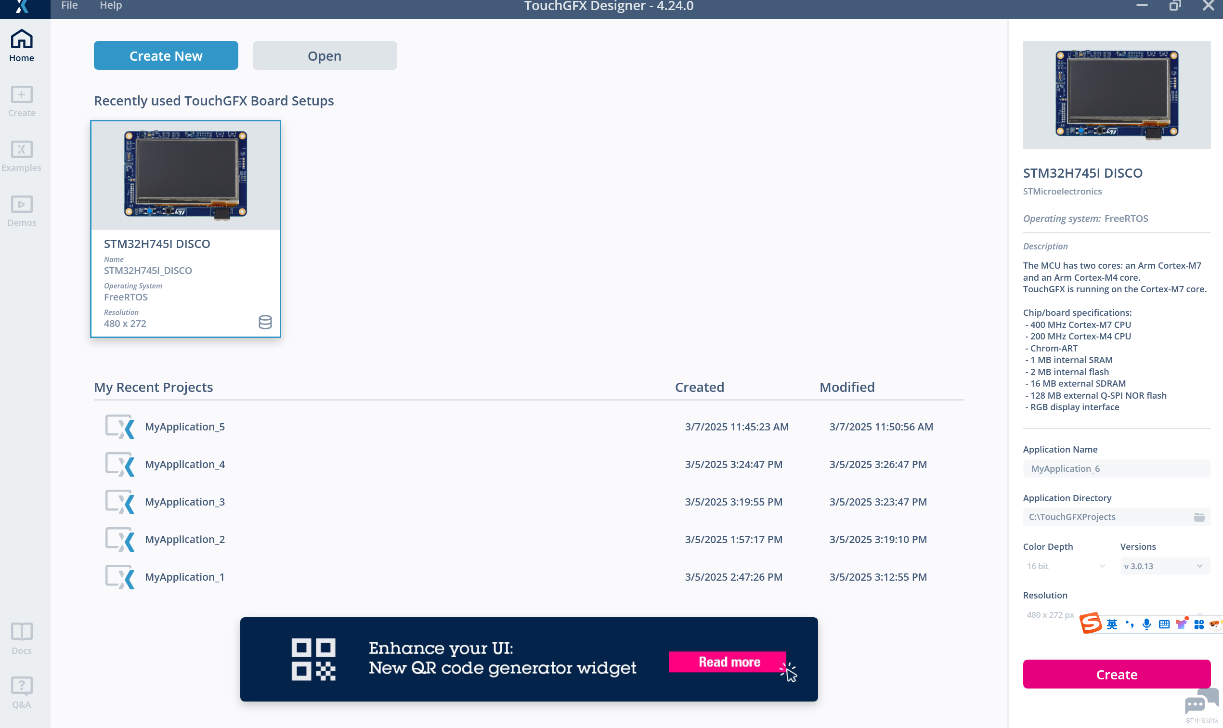
Task: Click the Modified column header
Action: point(847,387)
